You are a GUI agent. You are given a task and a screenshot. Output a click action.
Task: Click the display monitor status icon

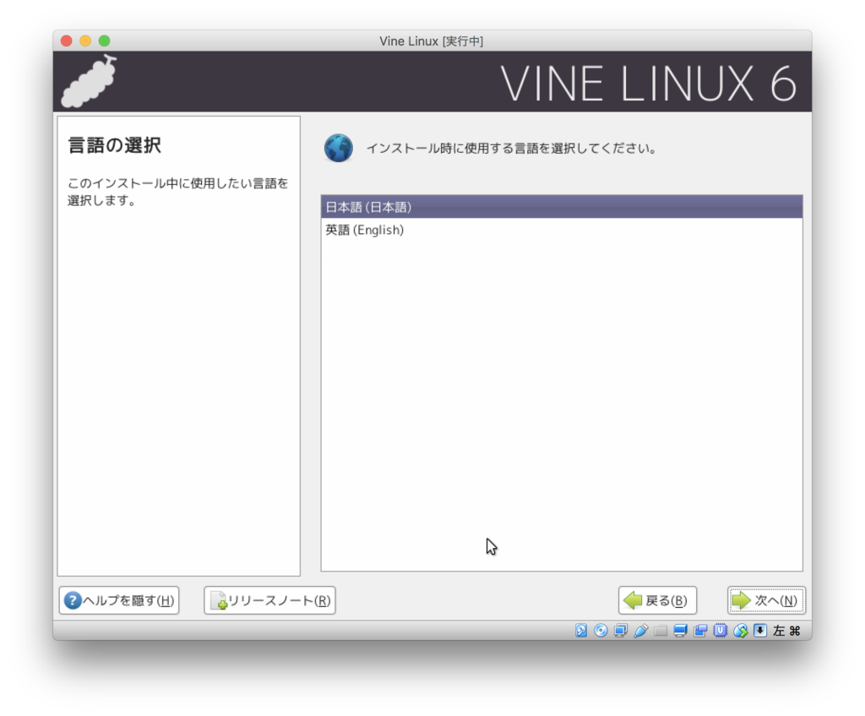(x=680, y=631)
